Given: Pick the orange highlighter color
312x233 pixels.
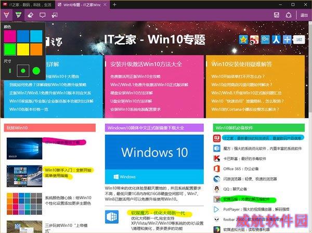Looking at the screenshot, I should coord(36,49).
